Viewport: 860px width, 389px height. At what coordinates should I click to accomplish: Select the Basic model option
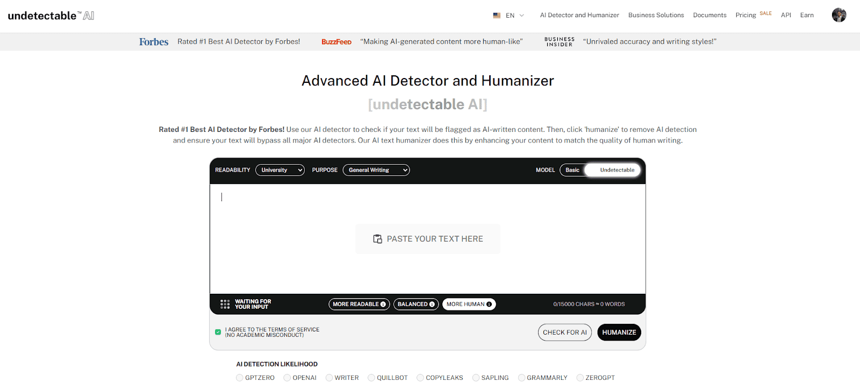click(572, 170)
